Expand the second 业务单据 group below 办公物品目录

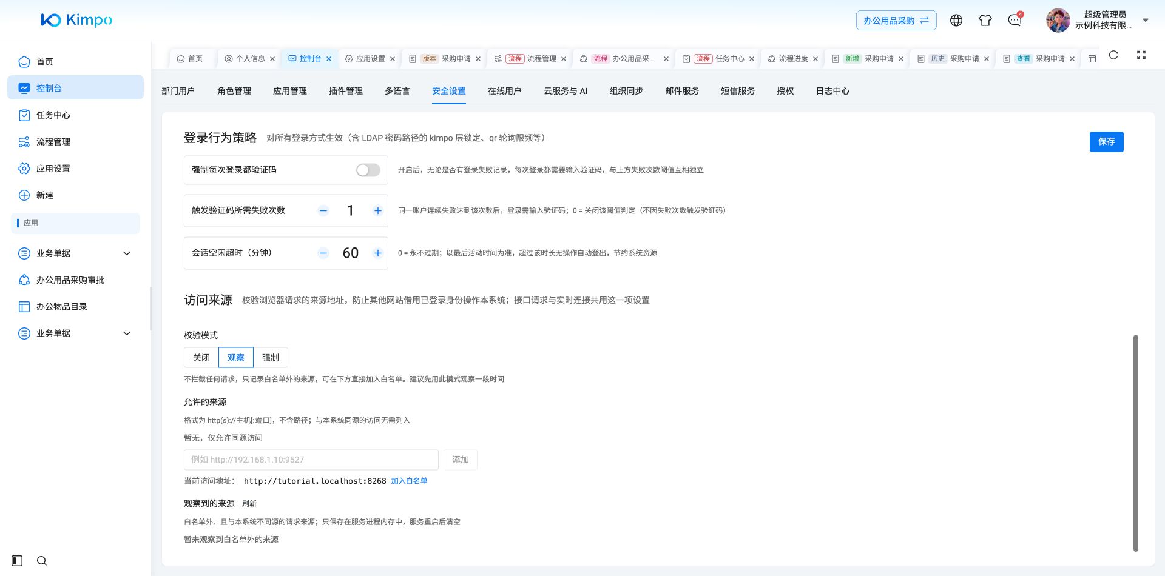[x=75, y=333]
